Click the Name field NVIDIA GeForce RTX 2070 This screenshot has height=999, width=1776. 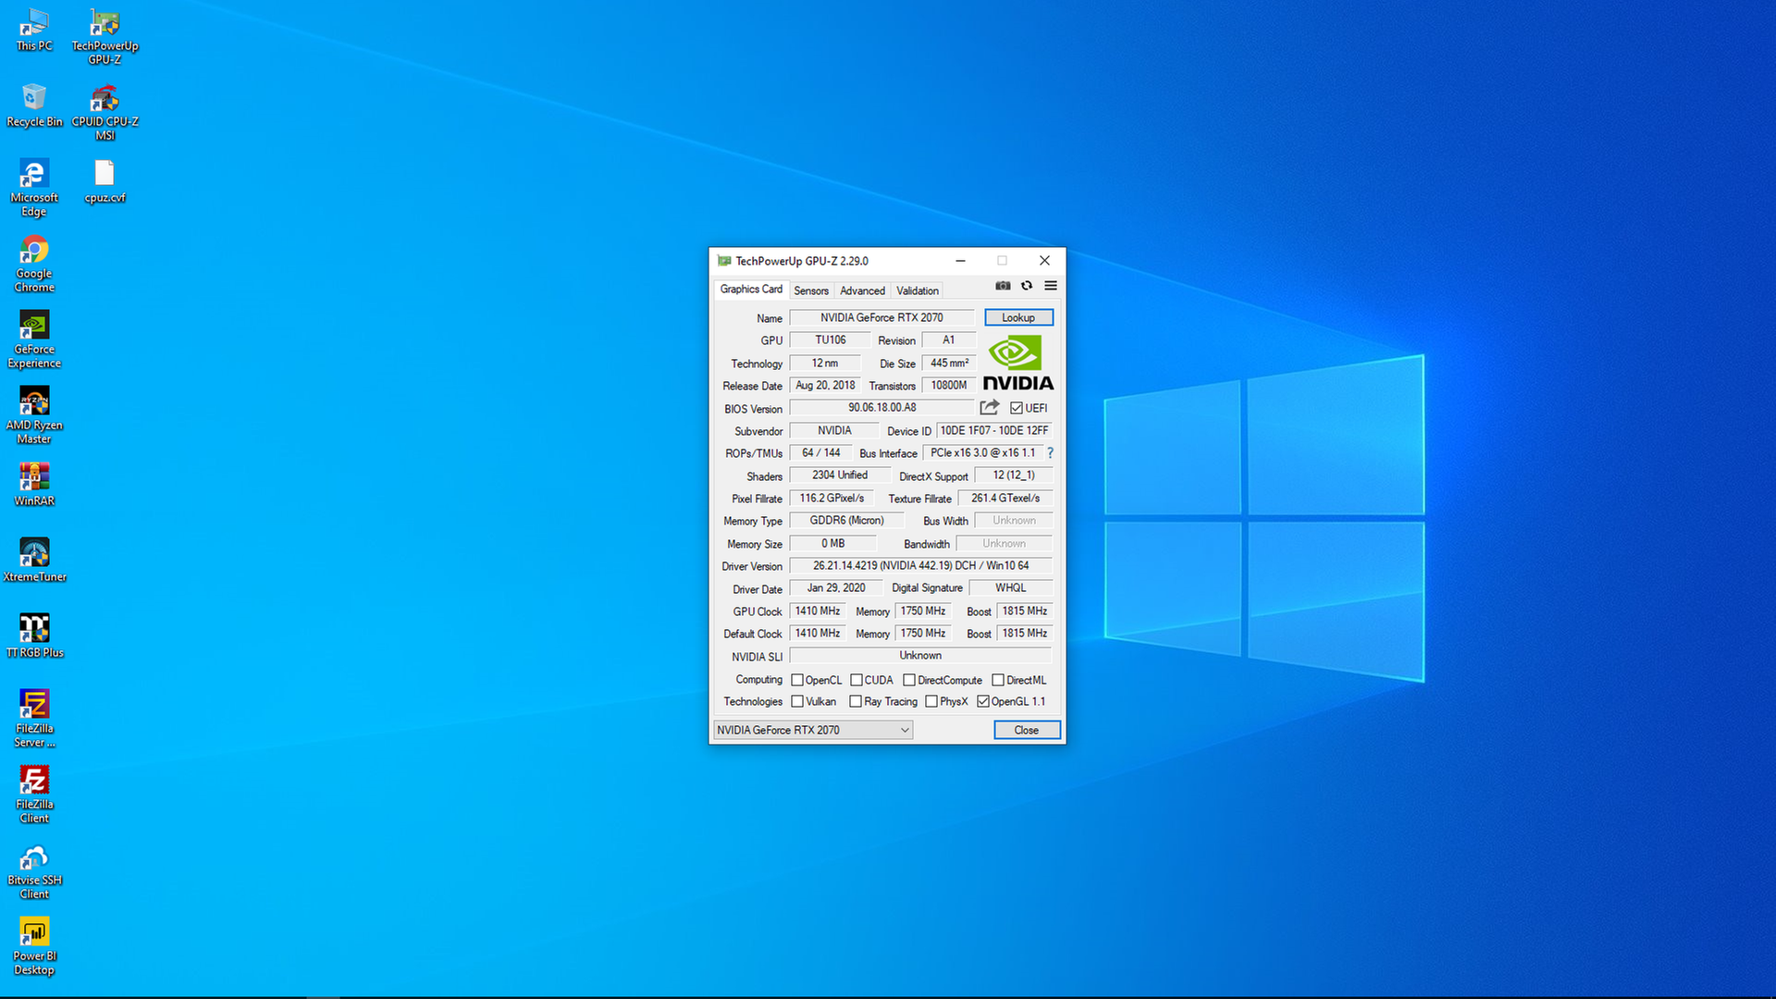(882, 317)
